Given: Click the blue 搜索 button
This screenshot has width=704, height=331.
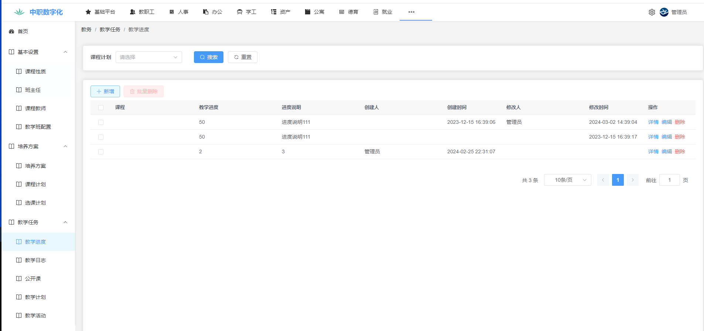Looking at the screenshot, I should pos(208,57).
